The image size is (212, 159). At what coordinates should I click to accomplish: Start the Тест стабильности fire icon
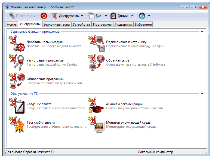17,124
